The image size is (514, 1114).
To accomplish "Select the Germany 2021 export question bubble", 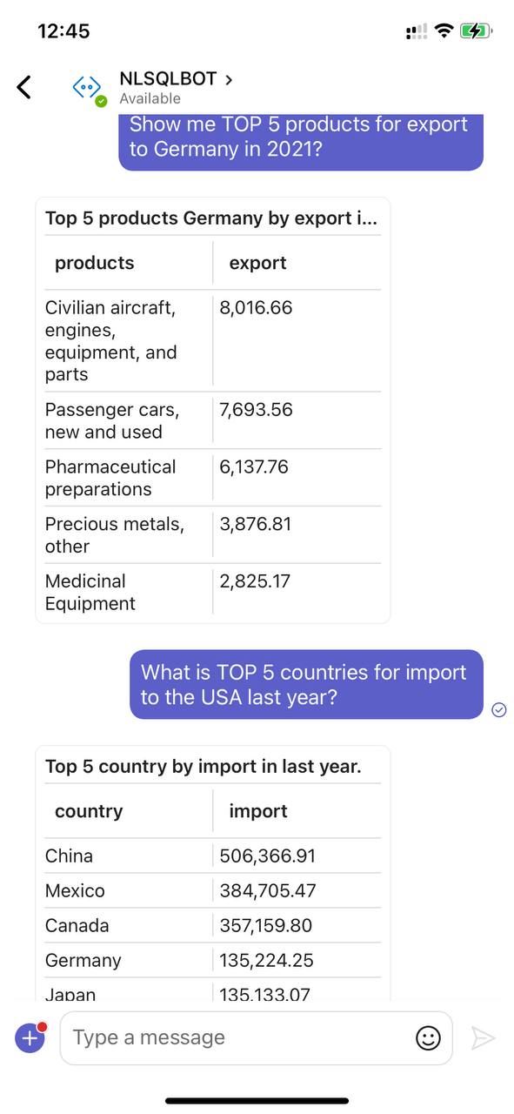I will [301, 138].
